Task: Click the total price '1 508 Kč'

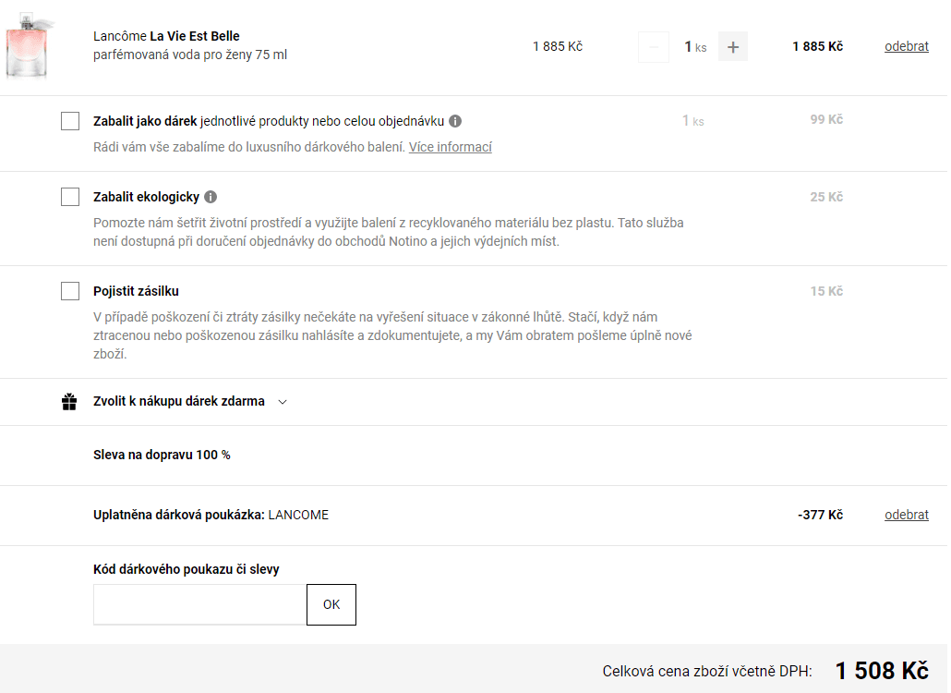Action: [x=882, y=671]
